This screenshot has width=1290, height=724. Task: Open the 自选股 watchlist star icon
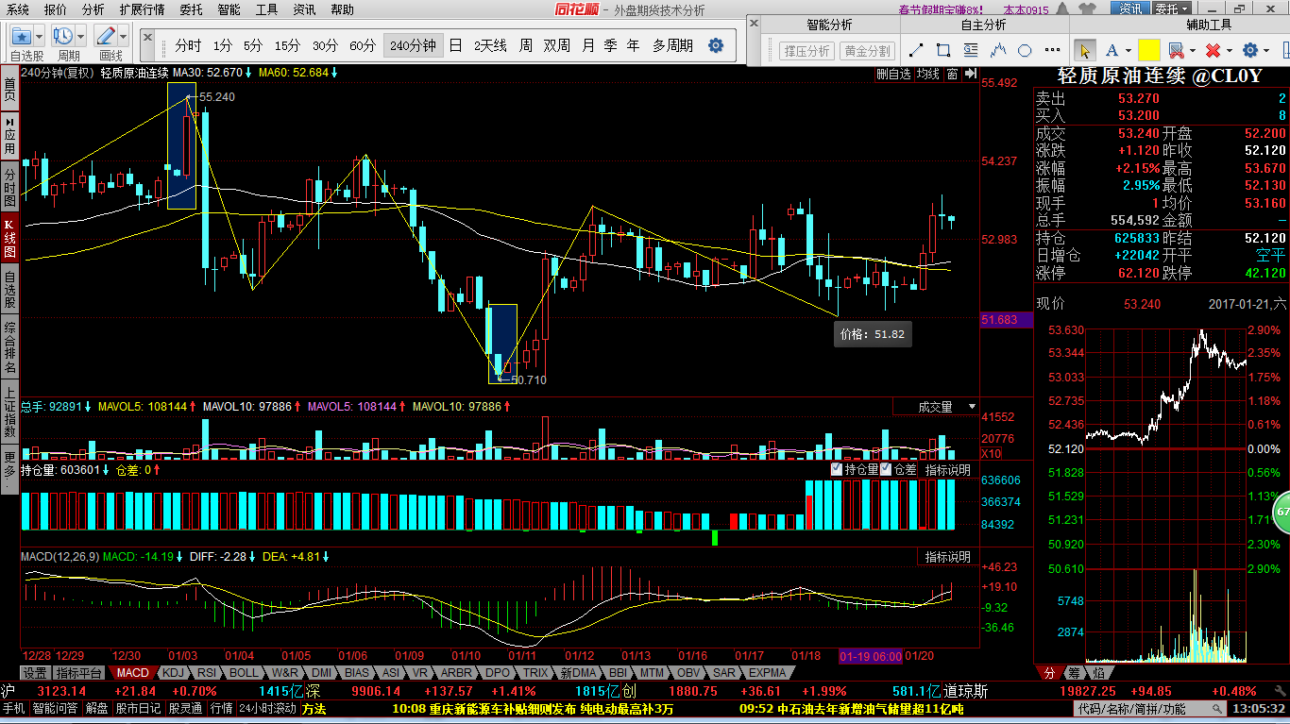pyautogui.click(x=21, y=36)
